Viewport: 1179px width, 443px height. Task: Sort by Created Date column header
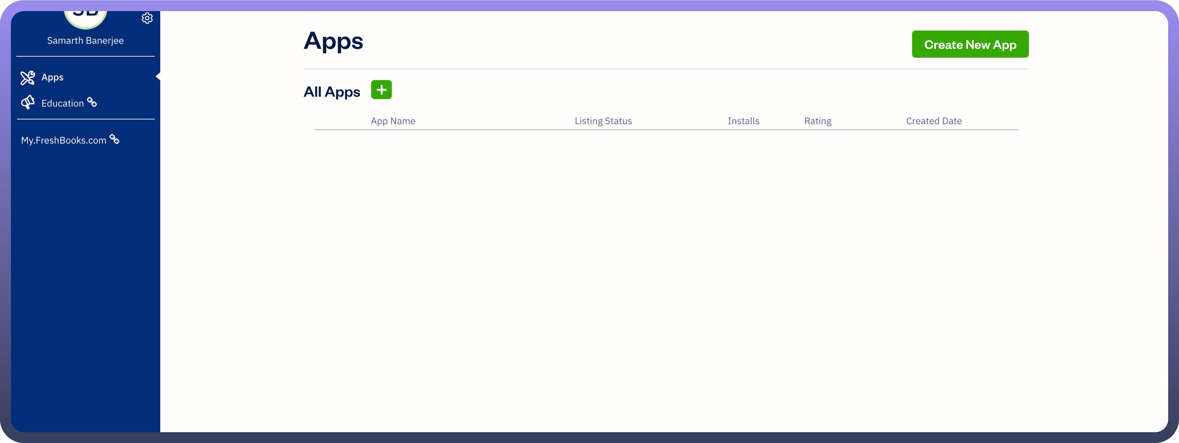[x=934, y=121]
